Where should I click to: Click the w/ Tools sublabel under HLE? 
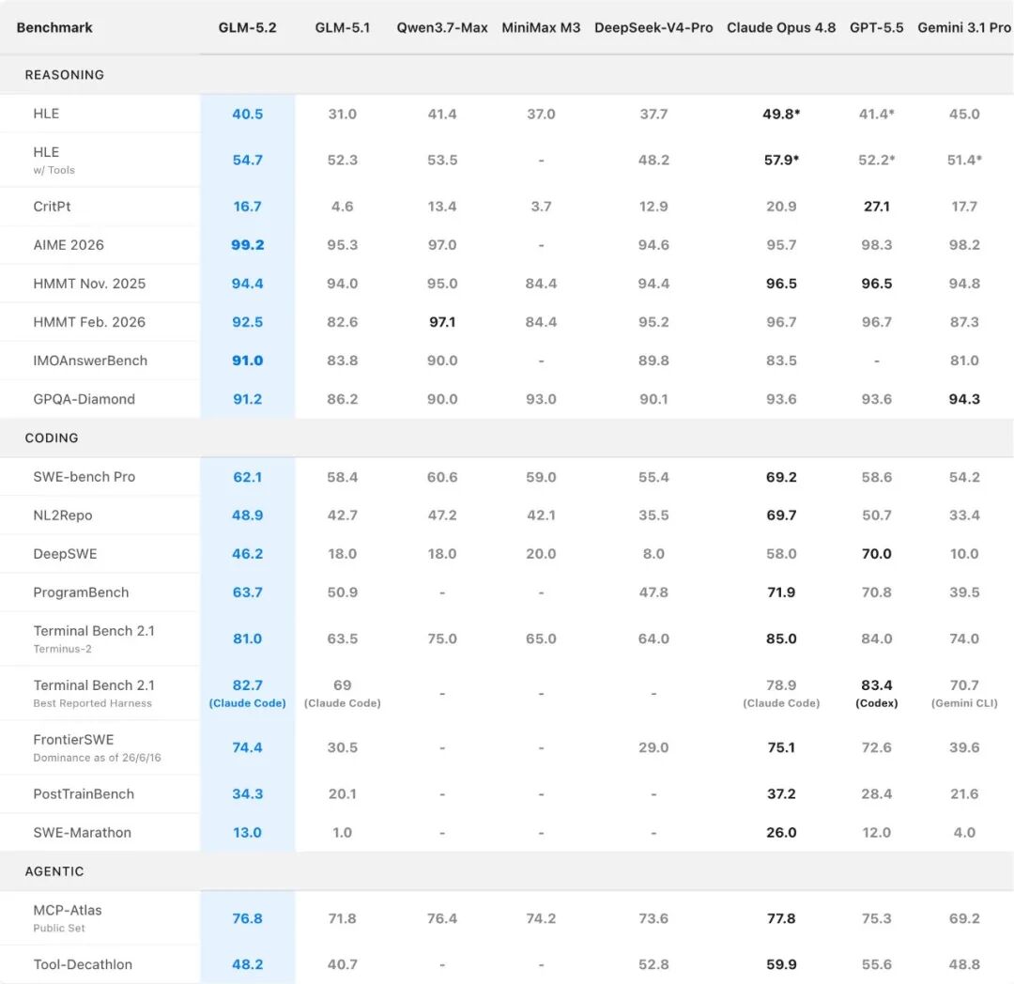click(x=54, y=170)
